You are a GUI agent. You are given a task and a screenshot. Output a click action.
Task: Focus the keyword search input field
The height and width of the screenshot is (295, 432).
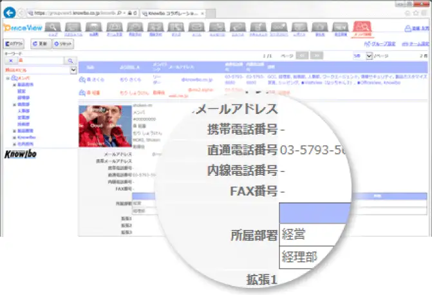(x=41, y=61)
